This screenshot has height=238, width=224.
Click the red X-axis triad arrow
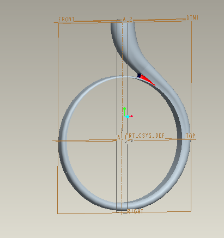coord(132,116)
